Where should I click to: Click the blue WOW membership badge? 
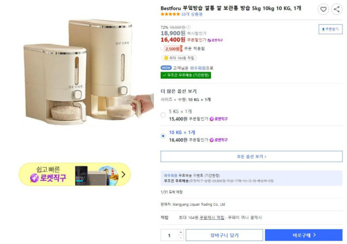pos(166,68)
